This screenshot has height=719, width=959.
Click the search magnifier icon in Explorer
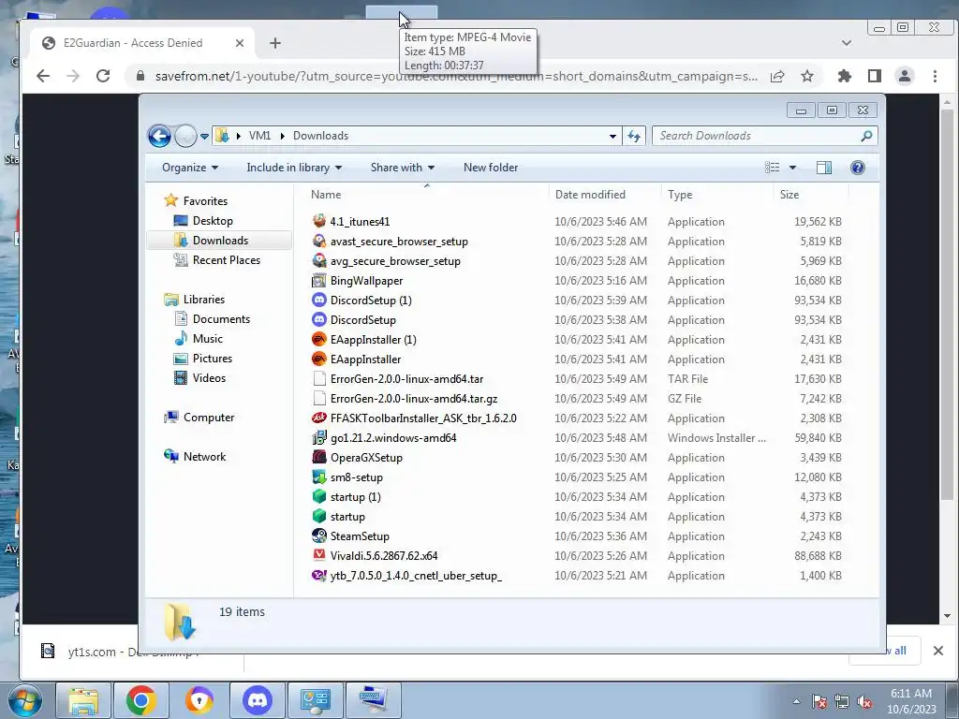(866, 136)
